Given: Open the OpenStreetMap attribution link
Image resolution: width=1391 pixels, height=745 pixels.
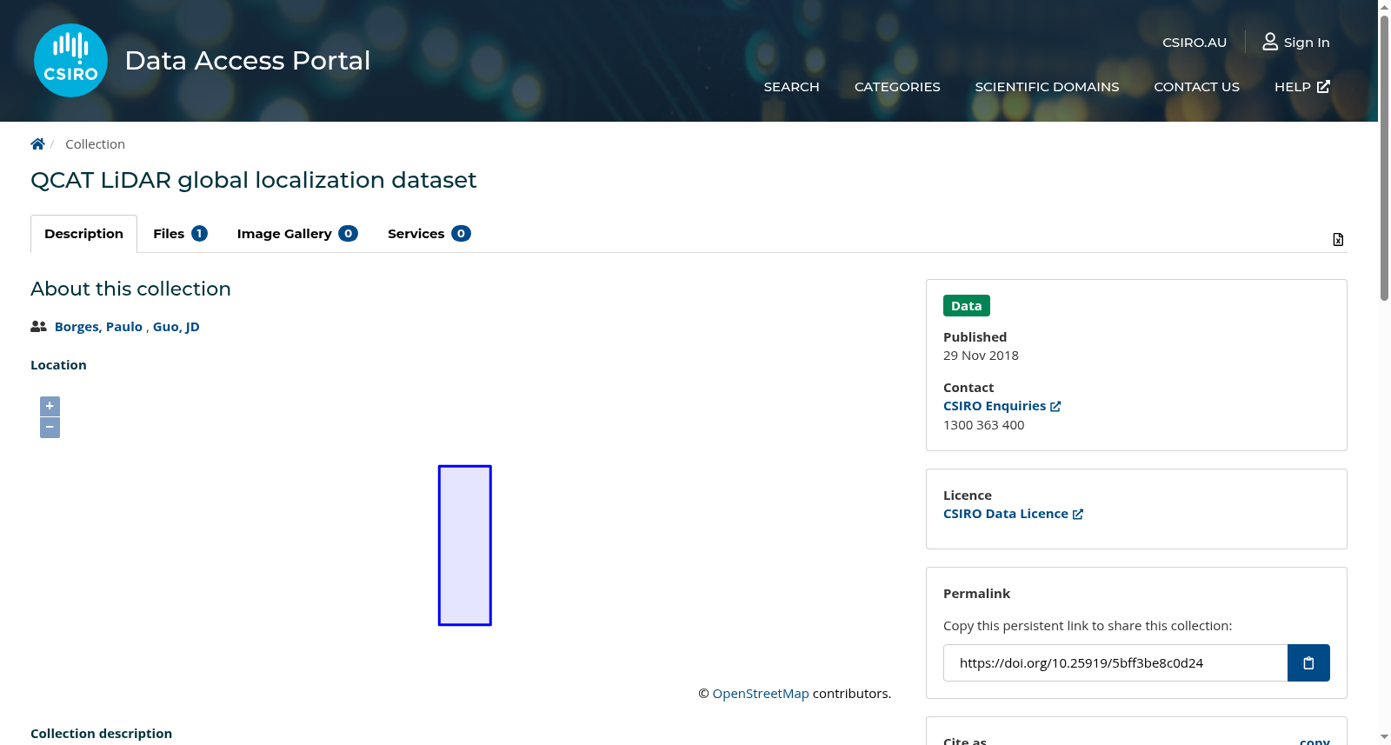Looking at the screenshot, I should 761,694.
